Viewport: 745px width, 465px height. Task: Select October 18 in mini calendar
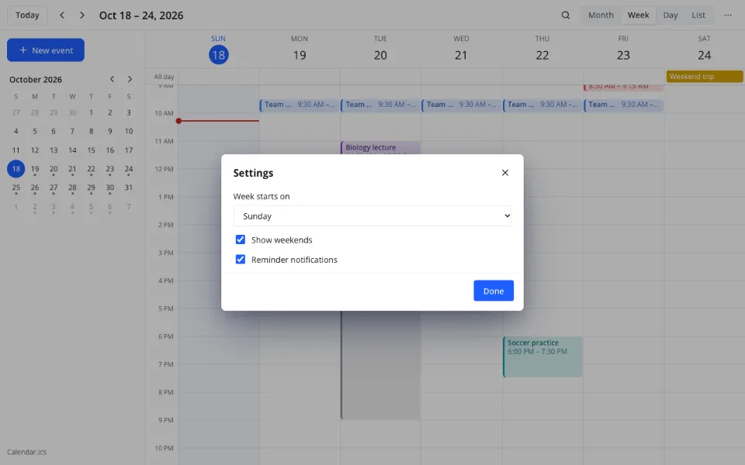coord(16,169)
